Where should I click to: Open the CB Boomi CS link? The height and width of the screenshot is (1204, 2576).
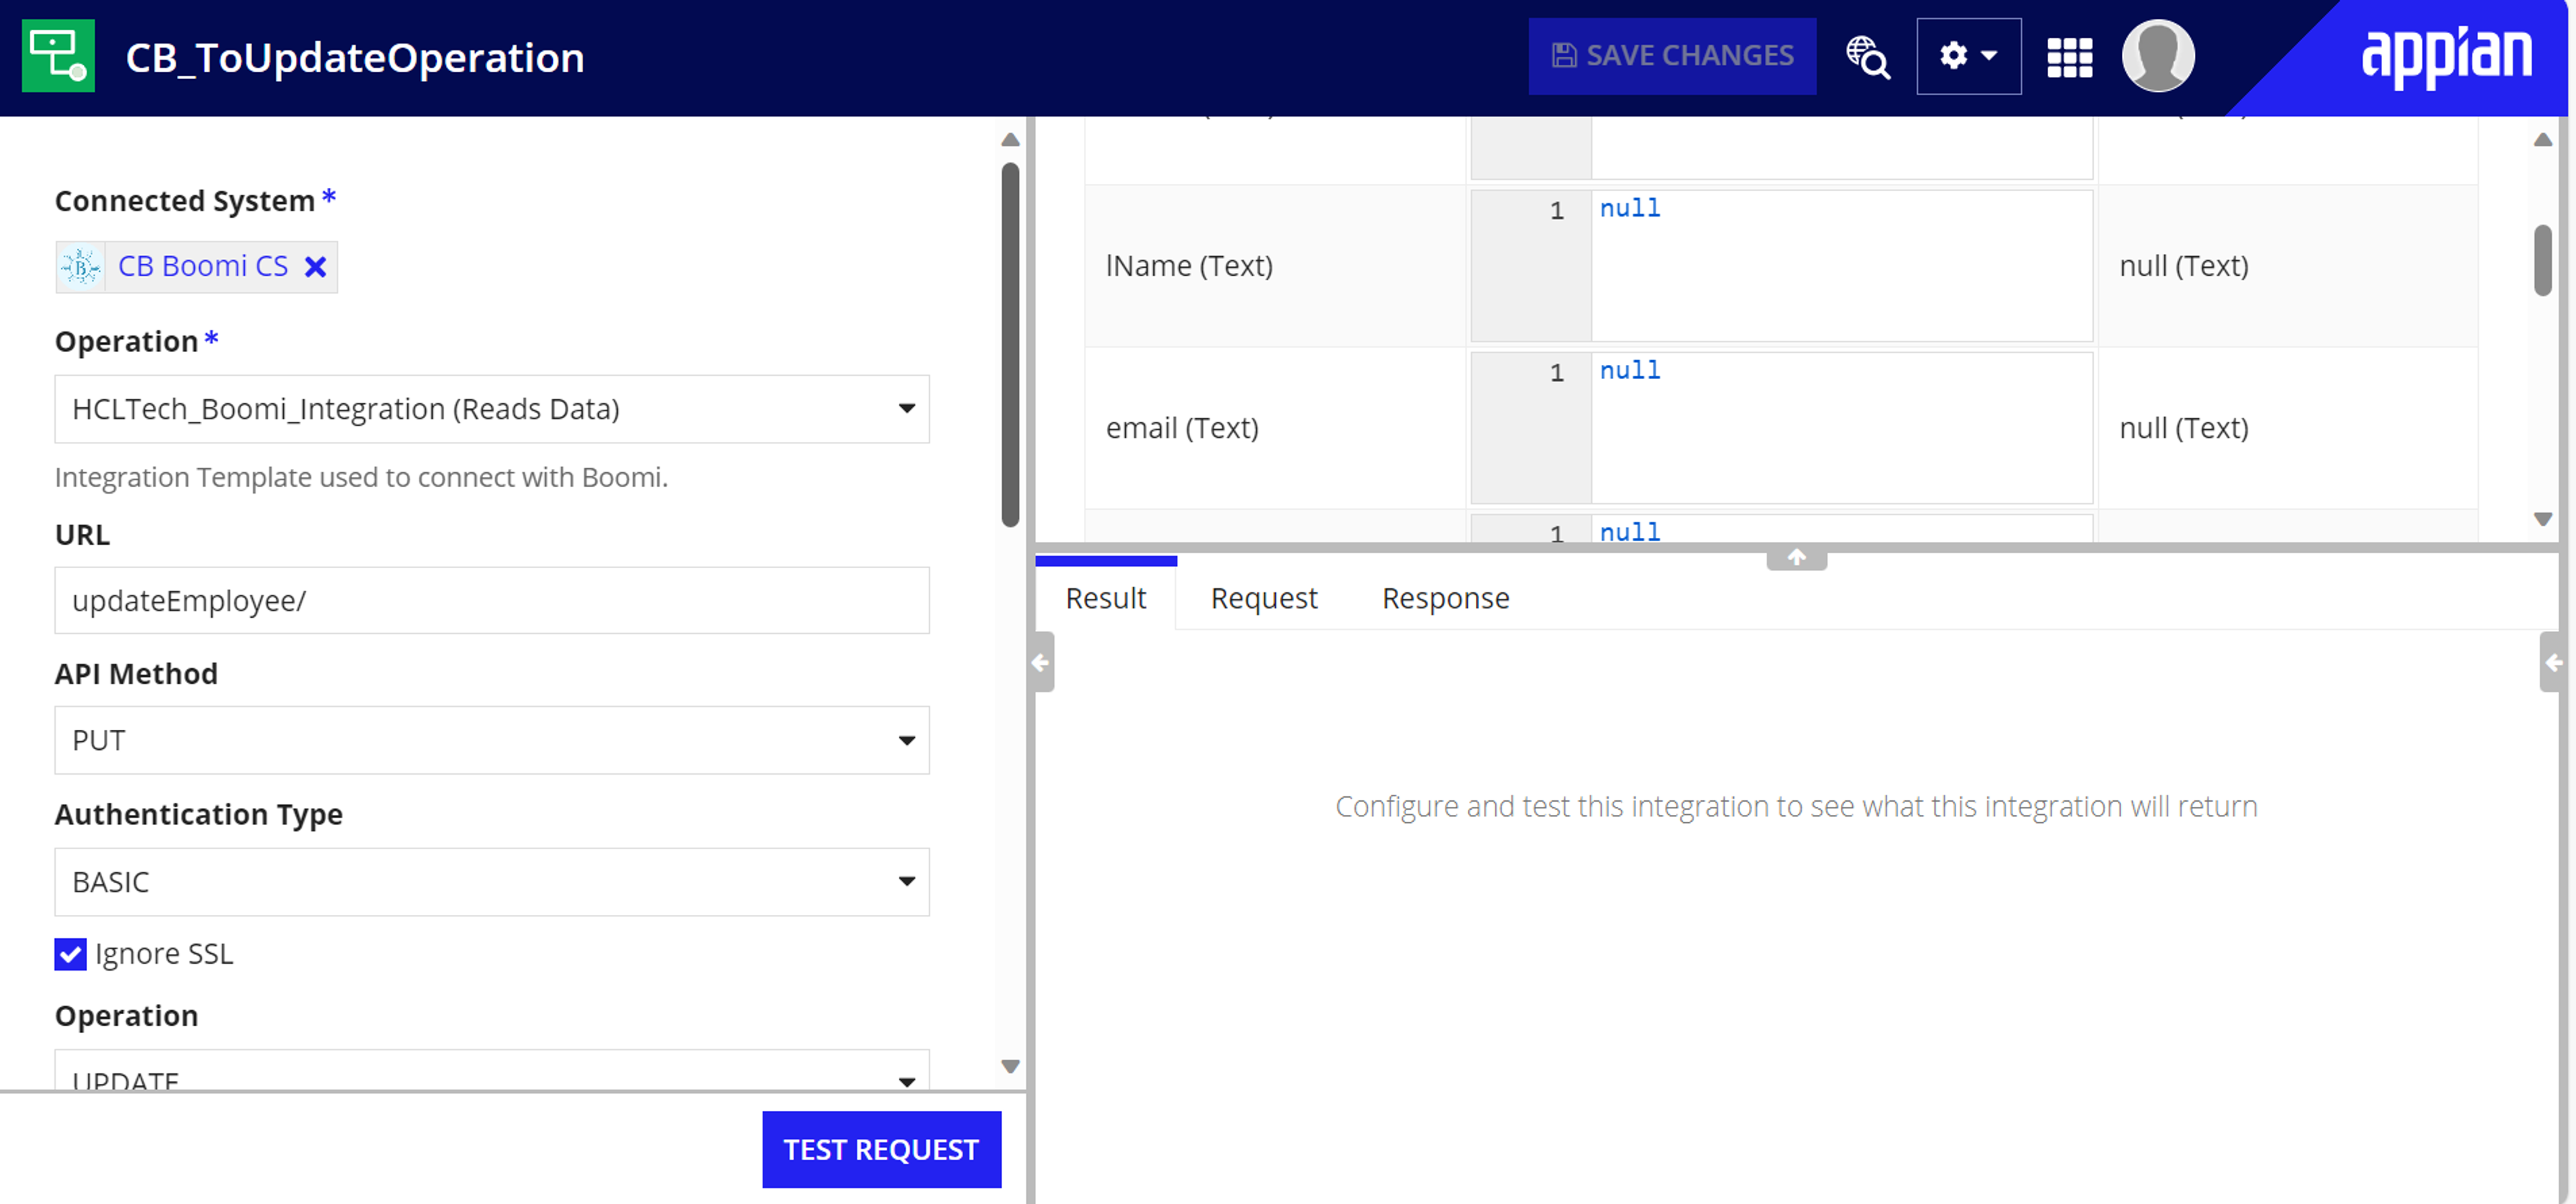[x=203, y=266]
